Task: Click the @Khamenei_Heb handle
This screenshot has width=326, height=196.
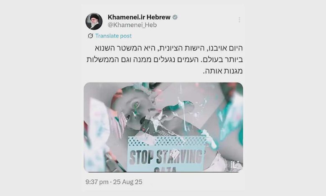Action: coord(132,25)
